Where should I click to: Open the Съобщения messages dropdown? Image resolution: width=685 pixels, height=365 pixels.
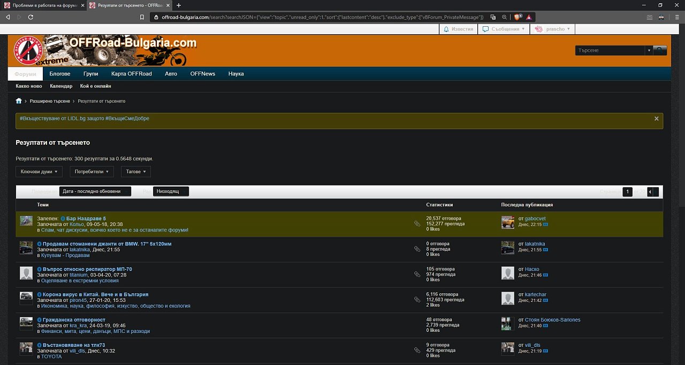pyautogui.click(x=504, y=29)
